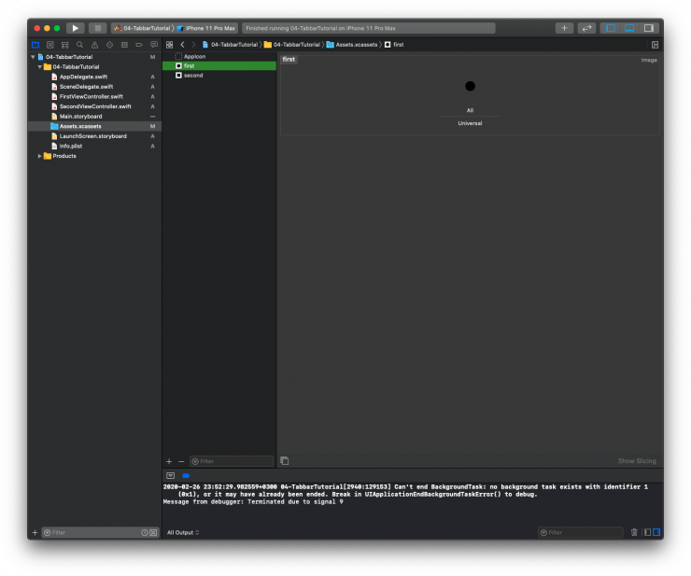Click the add editor icon at right

point(655,44)
